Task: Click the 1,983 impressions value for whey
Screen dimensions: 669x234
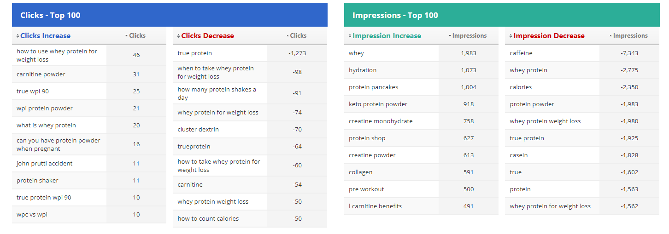Action: (x=469, y=53)
